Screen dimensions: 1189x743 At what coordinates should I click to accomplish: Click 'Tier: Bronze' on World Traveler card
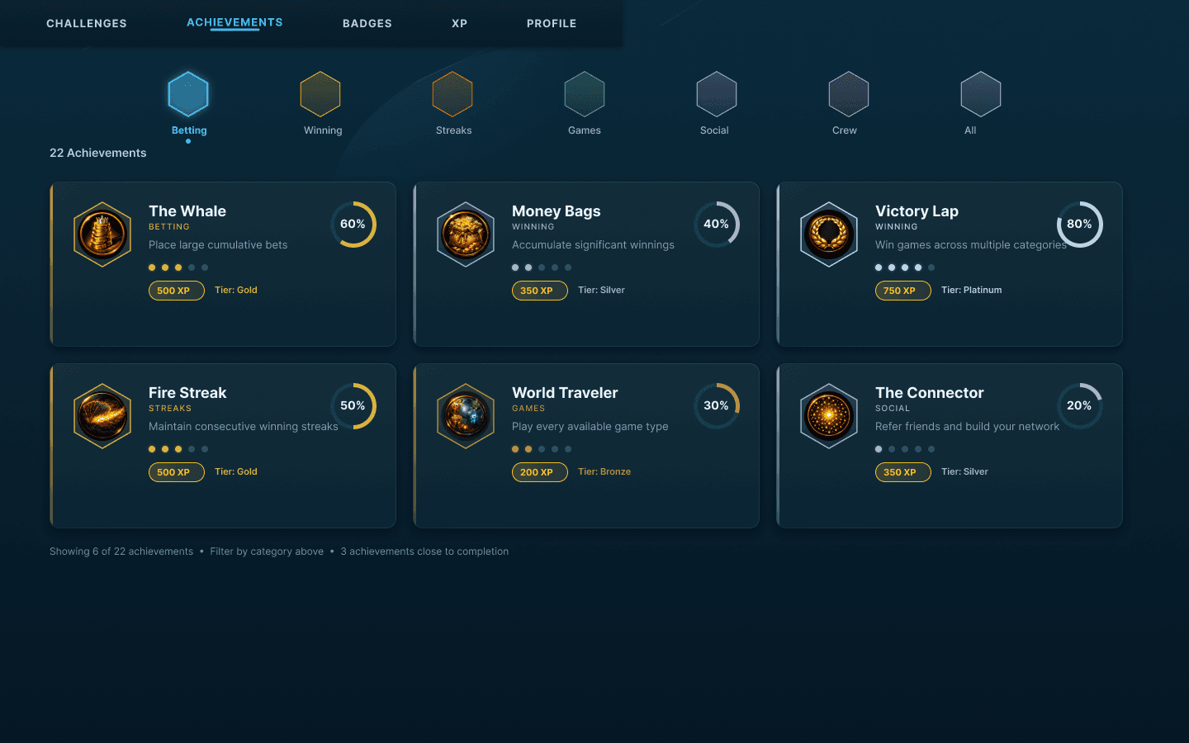coord(604,471)
